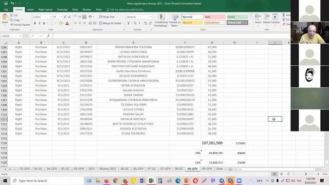The width and height of the screenshot is (329, 185).
Task: Open Conditional Formatting menu
Action: 161,21
